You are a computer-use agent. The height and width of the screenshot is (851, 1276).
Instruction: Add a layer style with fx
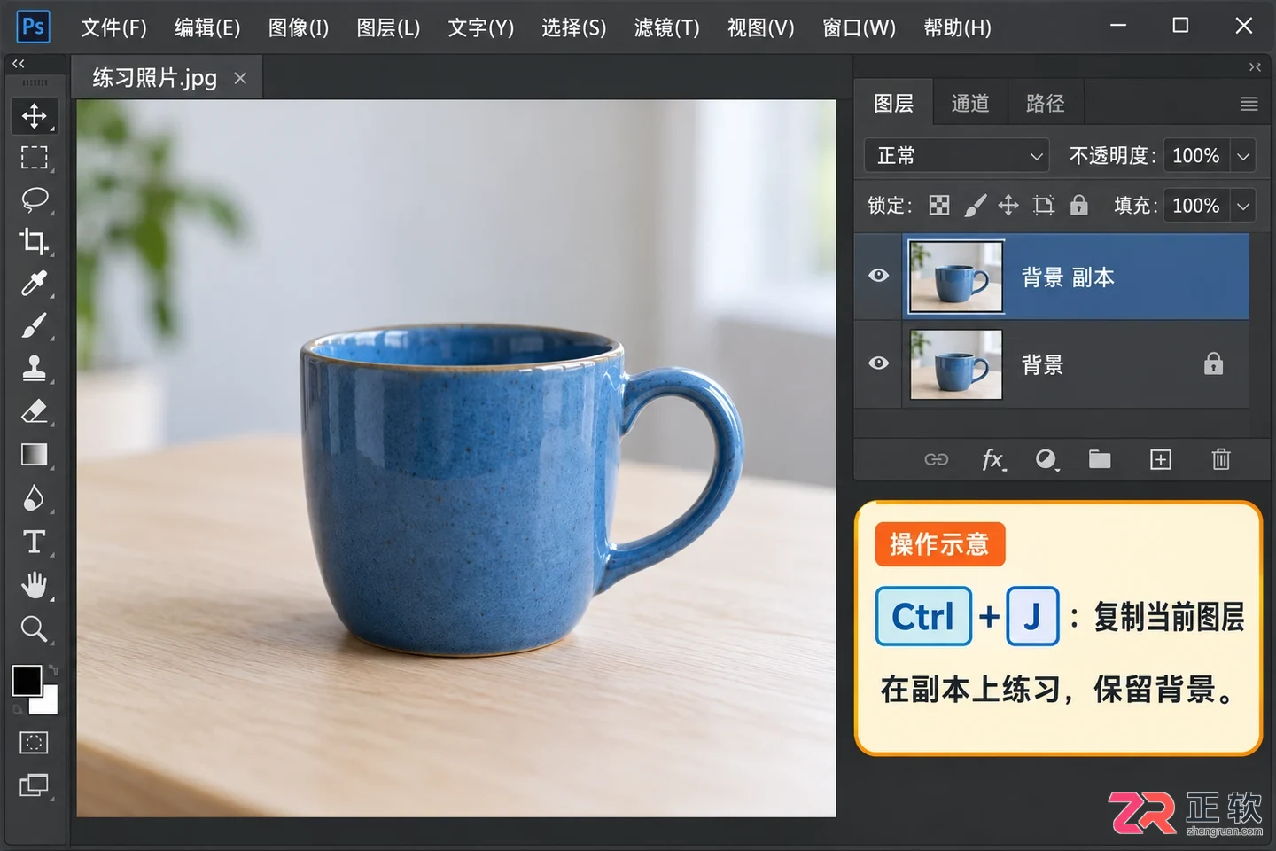(x=993, y=459)
